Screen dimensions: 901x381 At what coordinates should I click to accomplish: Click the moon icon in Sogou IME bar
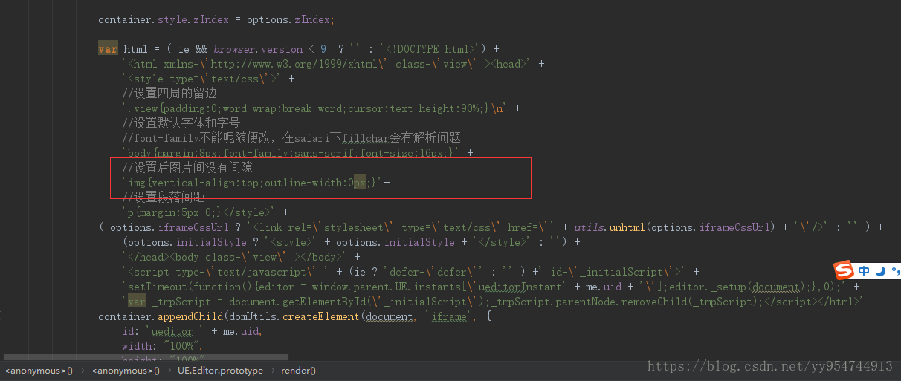click(880, 271)
